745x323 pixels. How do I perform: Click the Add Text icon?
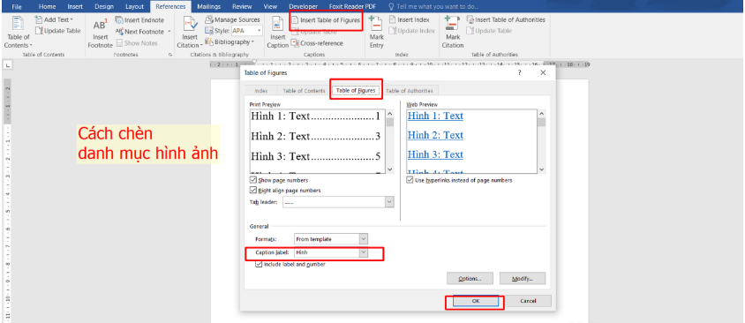(x=39, y=20)
